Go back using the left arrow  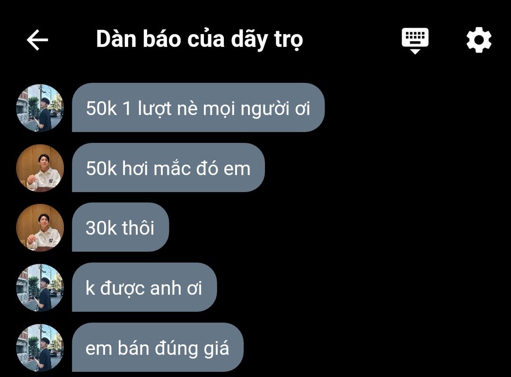[x=37, y=40]
